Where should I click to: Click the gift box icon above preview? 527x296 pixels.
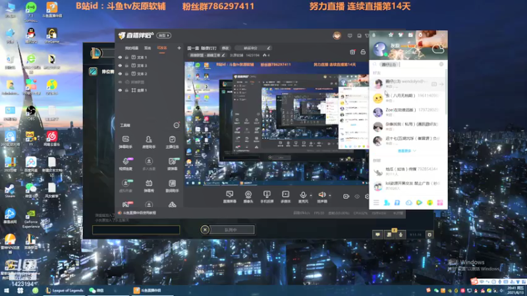coord(352,52)
